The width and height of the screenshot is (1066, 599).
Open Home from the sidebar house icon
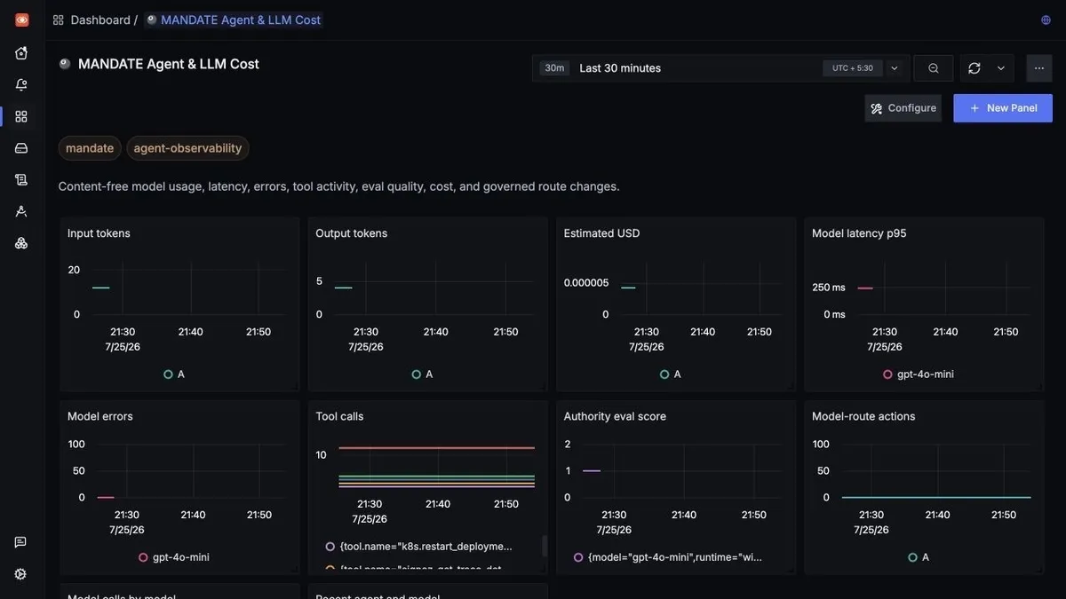click(21, 53)
